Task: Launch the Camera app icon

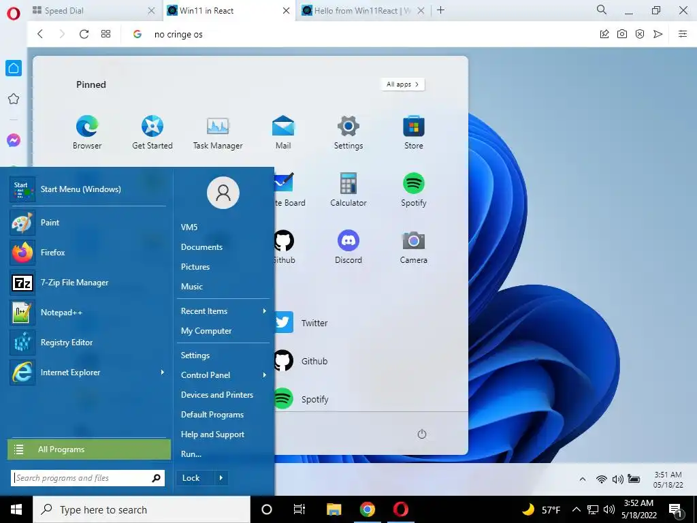Action: click(414, 247)
